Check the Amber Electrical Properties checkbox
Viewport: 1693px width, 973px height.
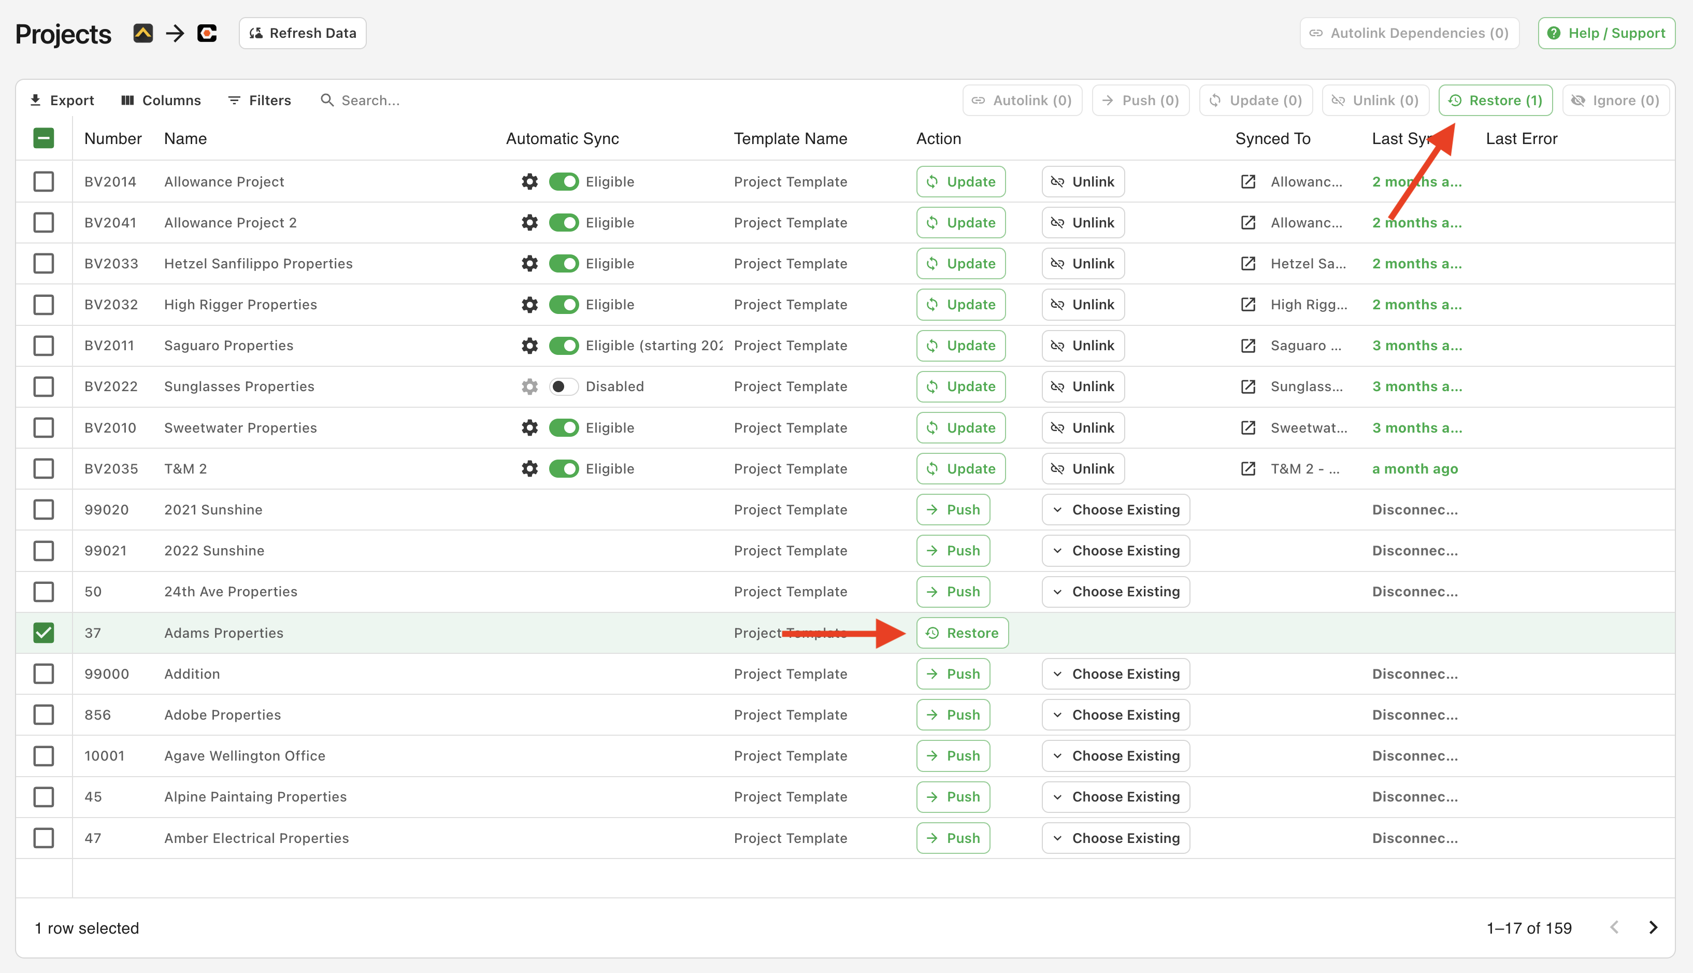coord(44,838)
